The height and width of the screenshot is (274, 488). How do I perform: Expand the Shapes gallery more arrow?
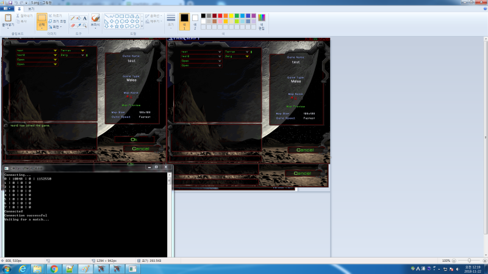coord(142,26)
